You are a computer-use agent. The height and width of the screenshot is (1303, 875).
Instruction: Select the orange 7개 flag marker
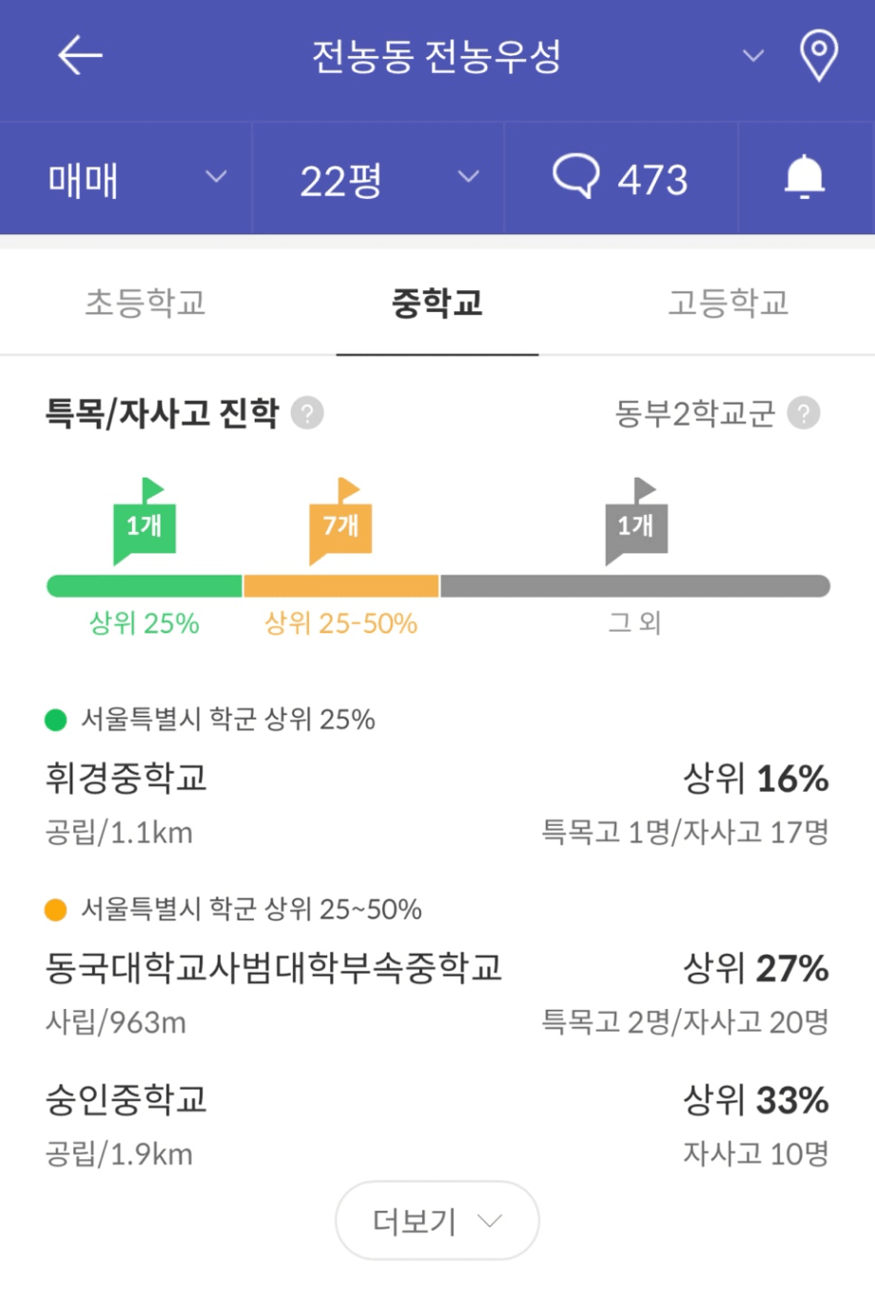click(340, 522)
